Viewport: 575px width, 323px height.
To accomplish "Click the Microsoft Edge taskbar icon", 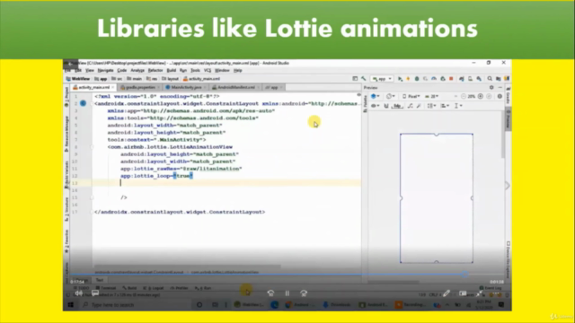I will point(274,305).
